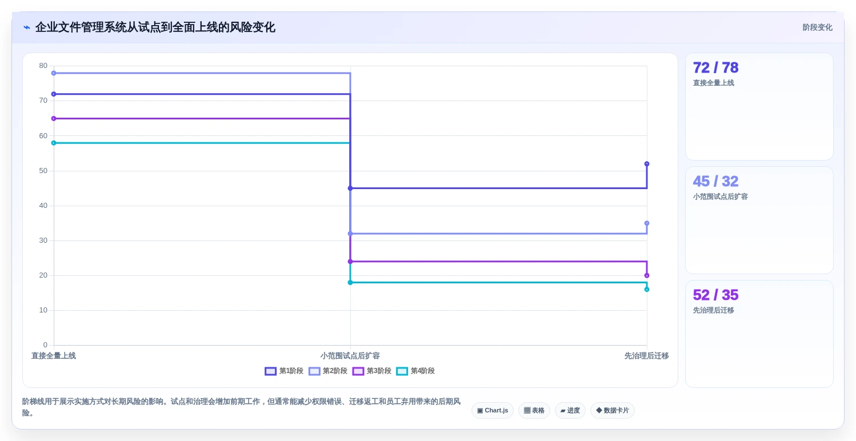856x441 pixels.
Task: Click y-axis value 10
Action: [x=43, y=310]
